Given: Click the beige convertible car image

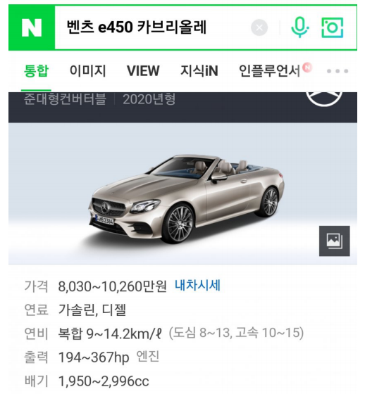Looking at the screenshot, I should tap(186, 198).
